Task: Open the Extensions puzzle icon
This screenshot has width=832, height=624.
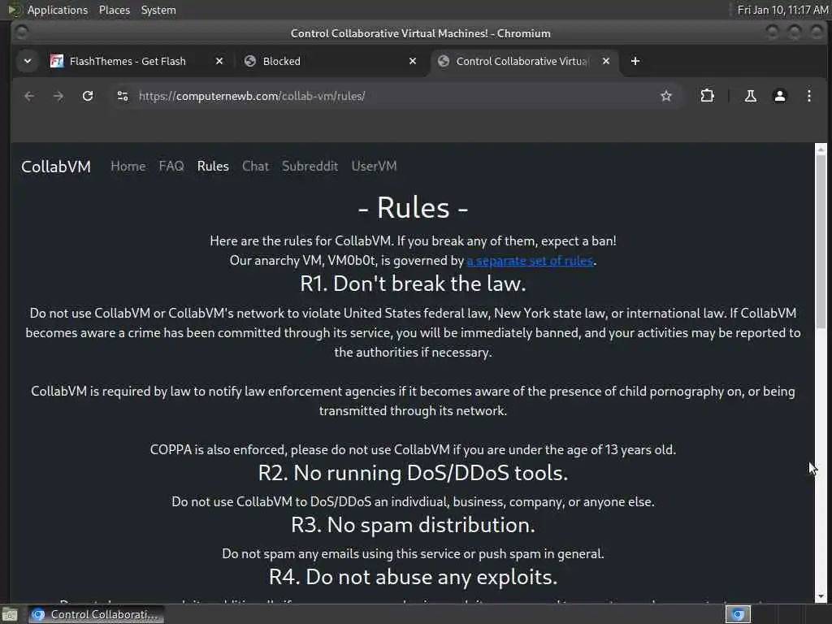Action: [x=707, y=96]
